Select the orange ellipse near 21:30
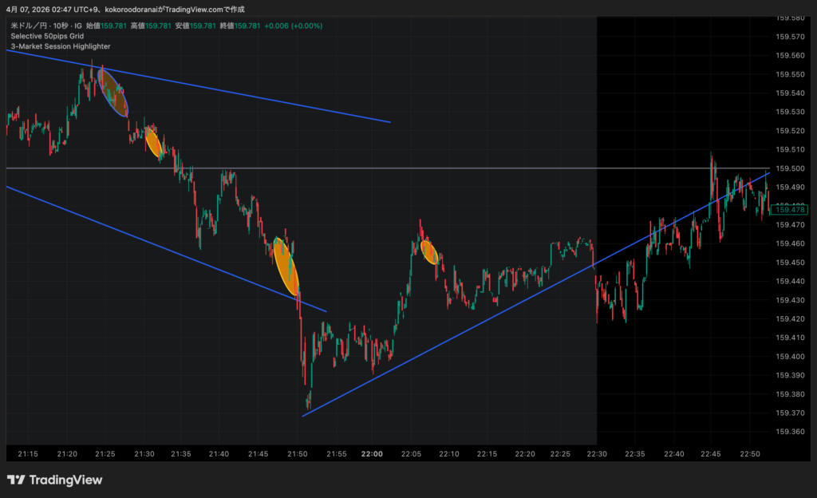Image resolution: width=817 pixels, height=498 pixels. pos(154,143)
